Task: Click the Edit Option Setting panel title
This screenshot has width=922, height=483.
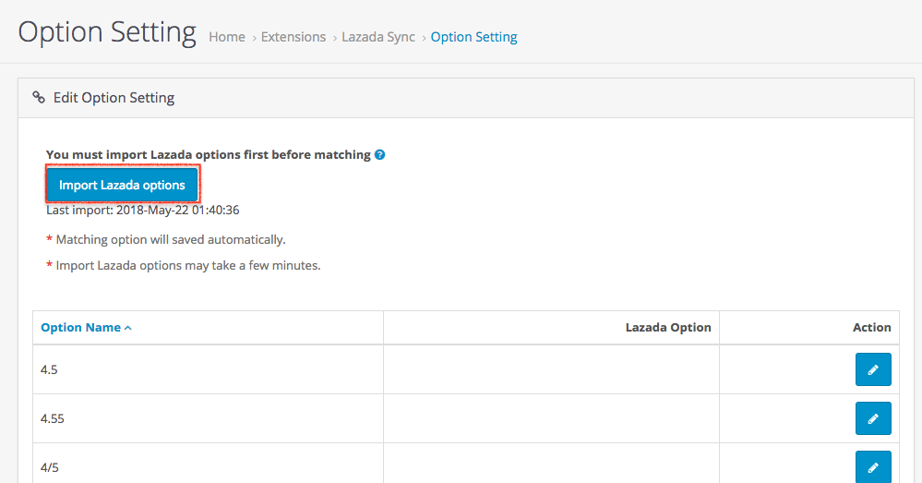Action: pyautogui.click(x=114, y=97)
